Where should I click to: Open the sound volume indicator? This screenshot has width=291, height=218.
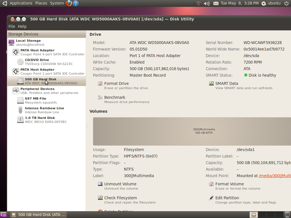click(x=207, y=3)
